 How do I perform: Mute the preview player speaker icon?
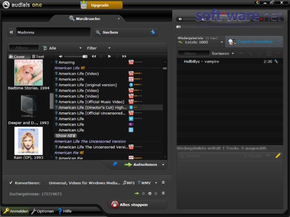pyautogui.click(x=60, y=56)
